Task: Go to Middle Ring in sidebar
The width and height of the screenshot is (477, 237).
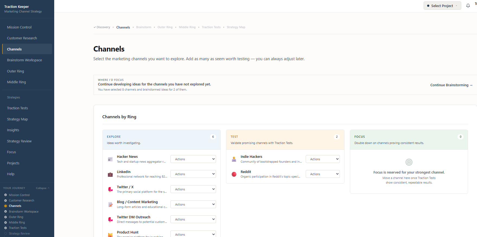Action: click(27, 82)
